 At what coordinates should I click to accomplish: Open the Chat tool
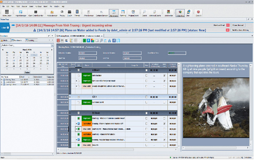[x=188, y=13]
